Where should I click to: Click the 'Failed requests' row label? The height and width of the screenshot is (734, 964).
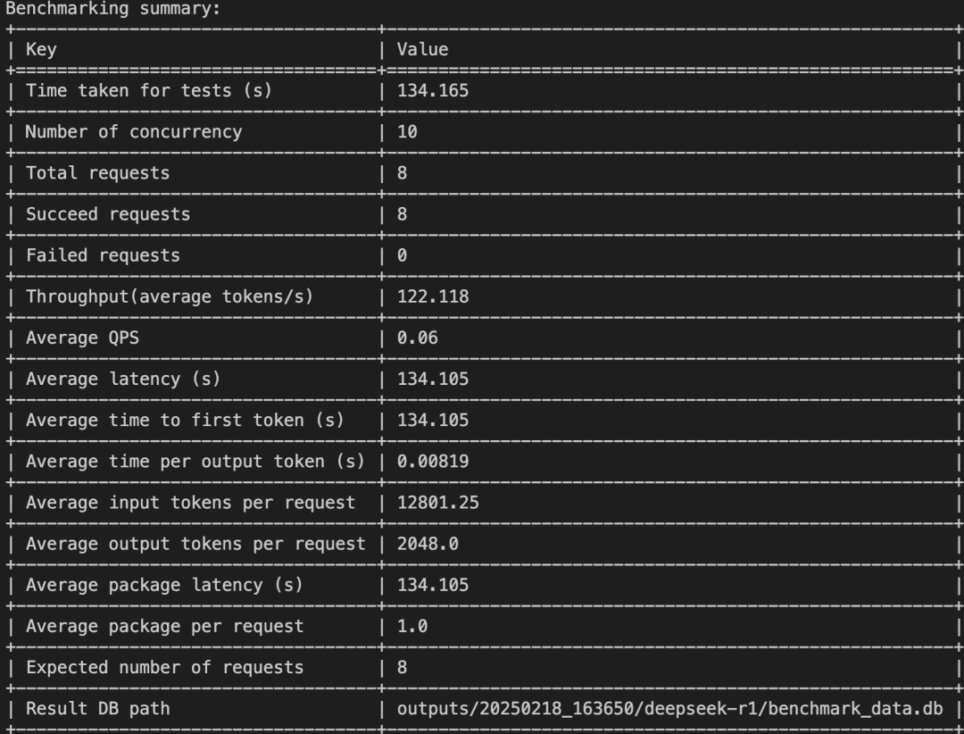[103, 255]
